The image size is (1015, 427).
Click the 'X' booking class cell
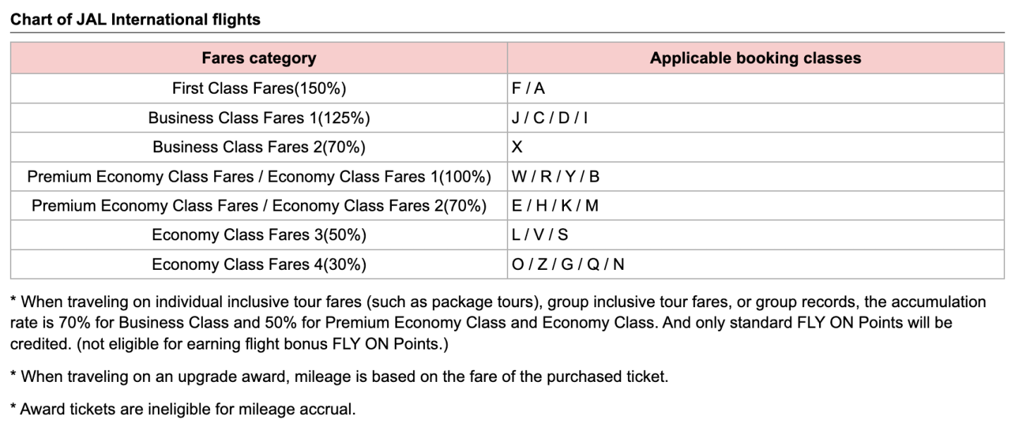(517, 147)
